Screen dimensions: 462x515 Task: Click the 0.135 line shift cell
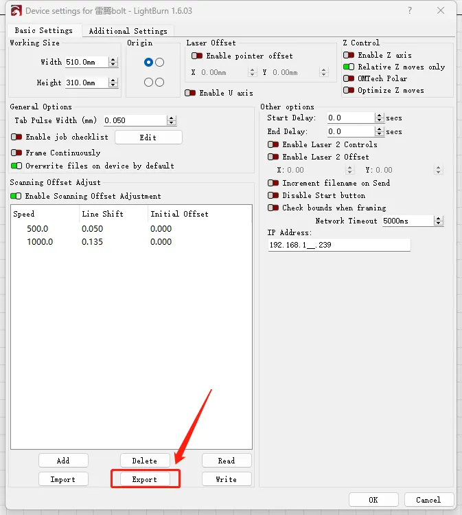pyautogui.click(x=92, y=242)
